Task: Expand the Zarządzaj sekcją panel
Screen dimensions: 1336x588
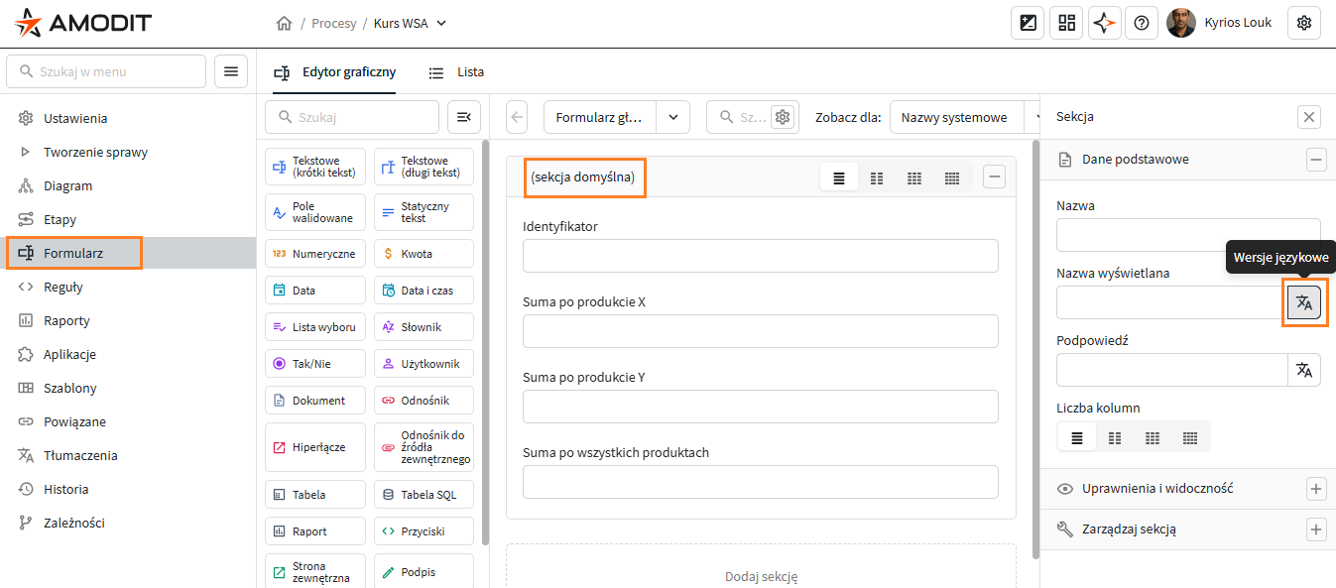Action: pos(1316,529)
